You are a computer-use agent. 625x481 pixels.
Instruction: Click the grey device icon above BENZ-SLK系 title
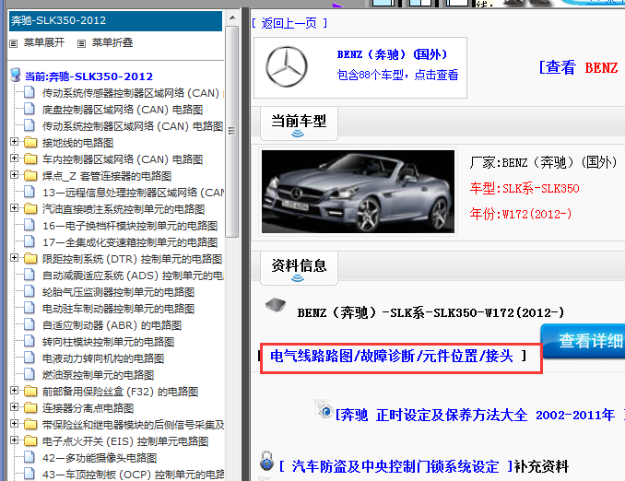pos(276,305)
